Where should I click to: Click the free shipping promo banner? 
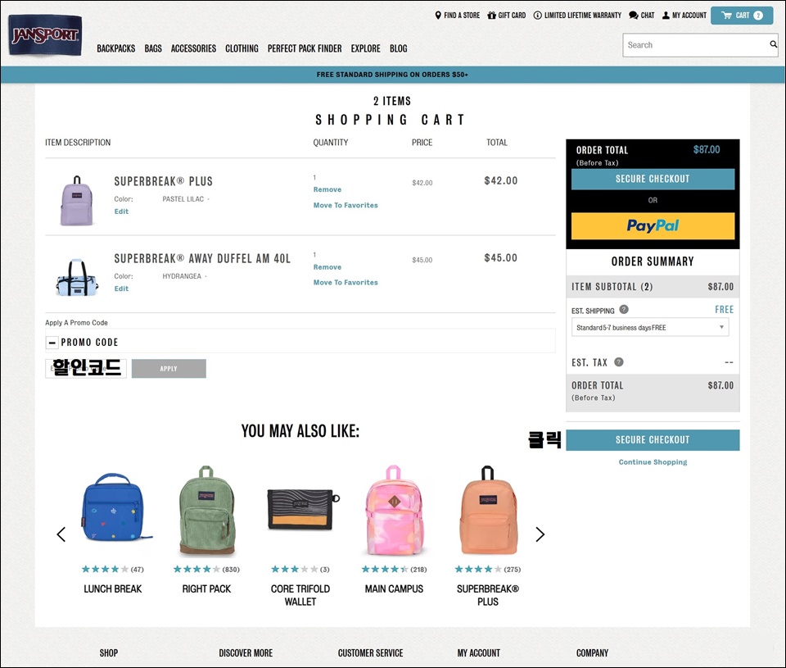click(392, 75)
